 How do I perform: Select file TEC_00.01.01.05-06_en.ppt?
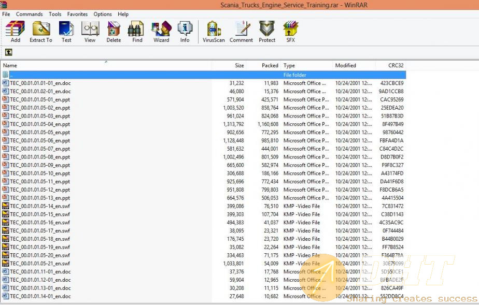tap(203, 141)
